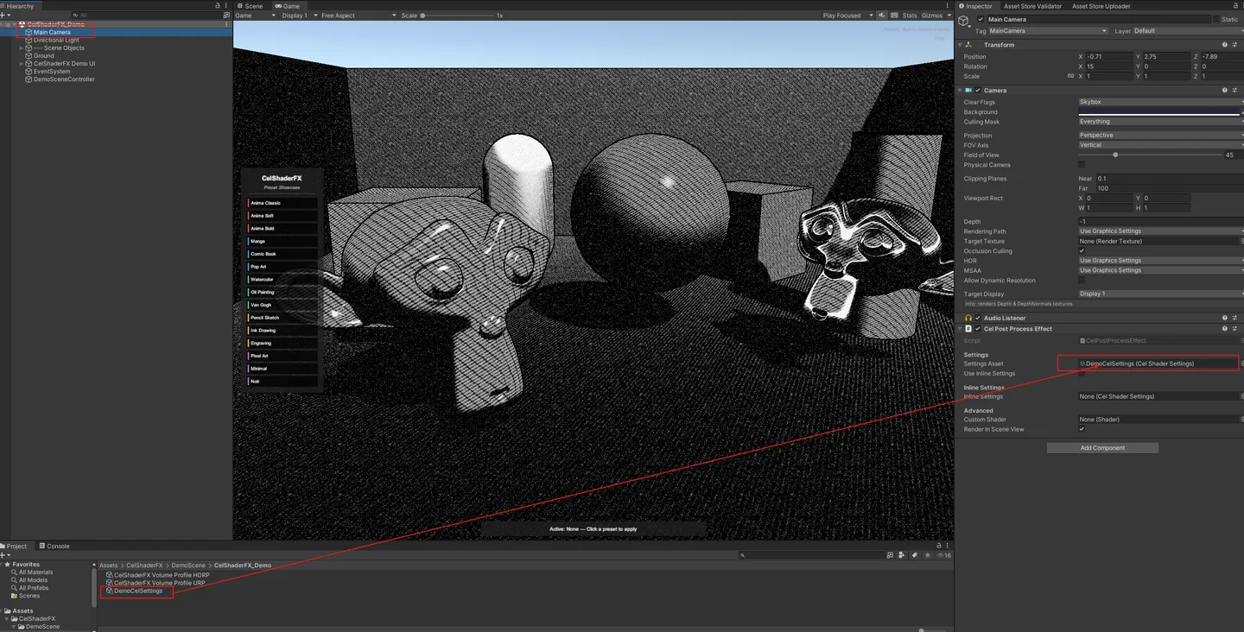1244x632 pixels.
Task: Collapse the Transform component foldout
Action: tap(960, 45)
